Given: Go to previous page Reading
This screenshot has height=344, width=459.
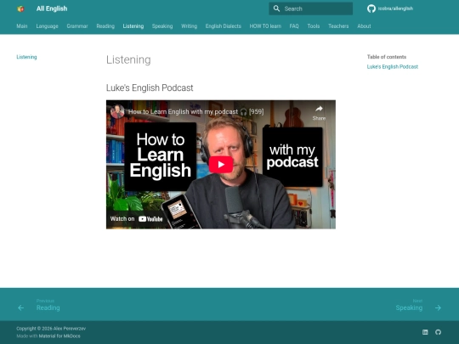Looking at the screenshot, I should [48, 307].
